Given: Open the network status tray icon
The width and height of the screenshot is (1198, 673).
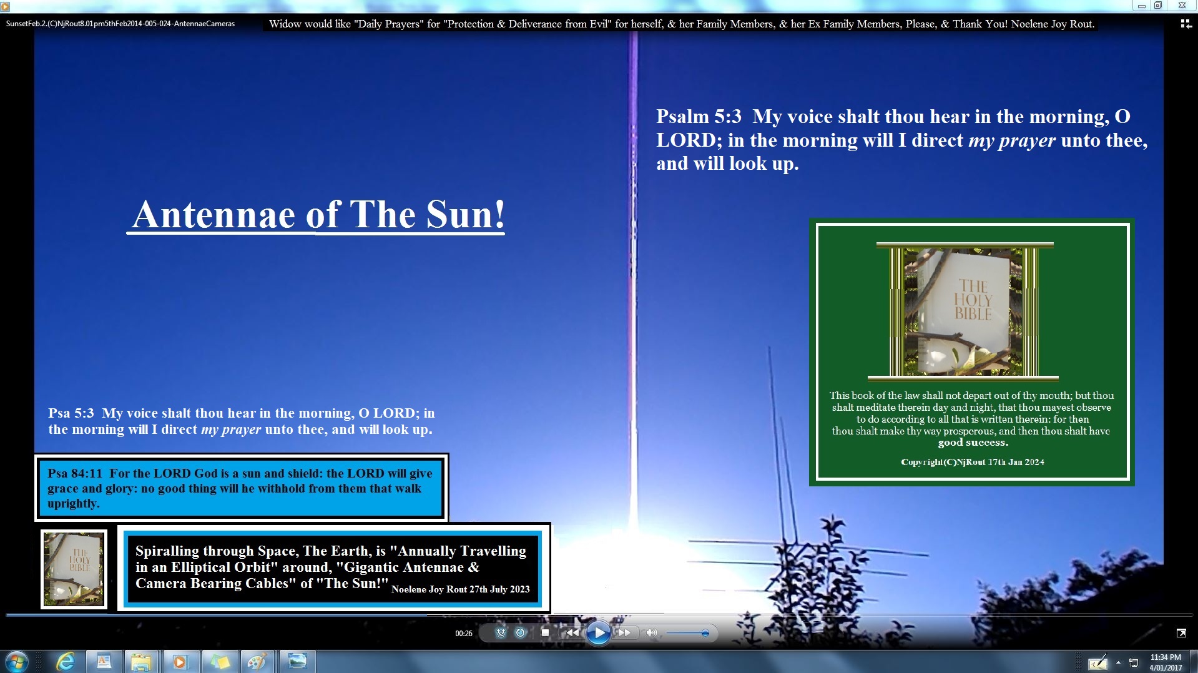Looking at the screenshot, I should 1134,662.
